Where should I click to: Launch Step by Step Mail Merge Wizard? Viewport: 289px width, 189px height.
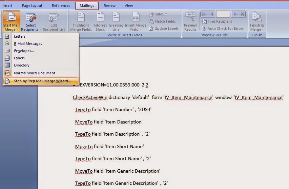coord(41,81)
